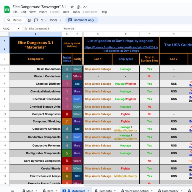Expand the name box dropdown arrow

(18, 29)
